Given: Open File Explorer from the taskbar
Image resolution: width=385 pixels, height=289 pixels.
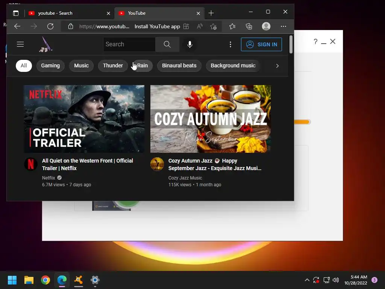Looking at the screenshot, I should [x=29, y=280].
